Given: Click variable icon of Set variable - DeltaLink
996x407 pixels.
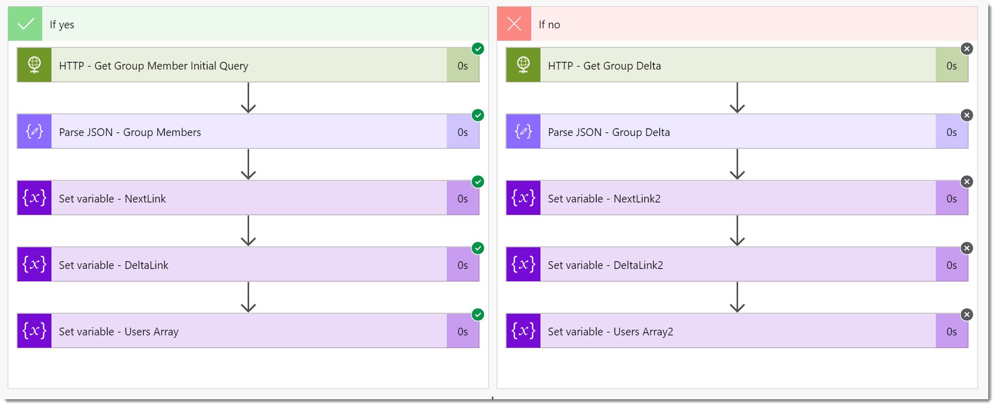Looking at the screenshot, I should pos(34,264).
